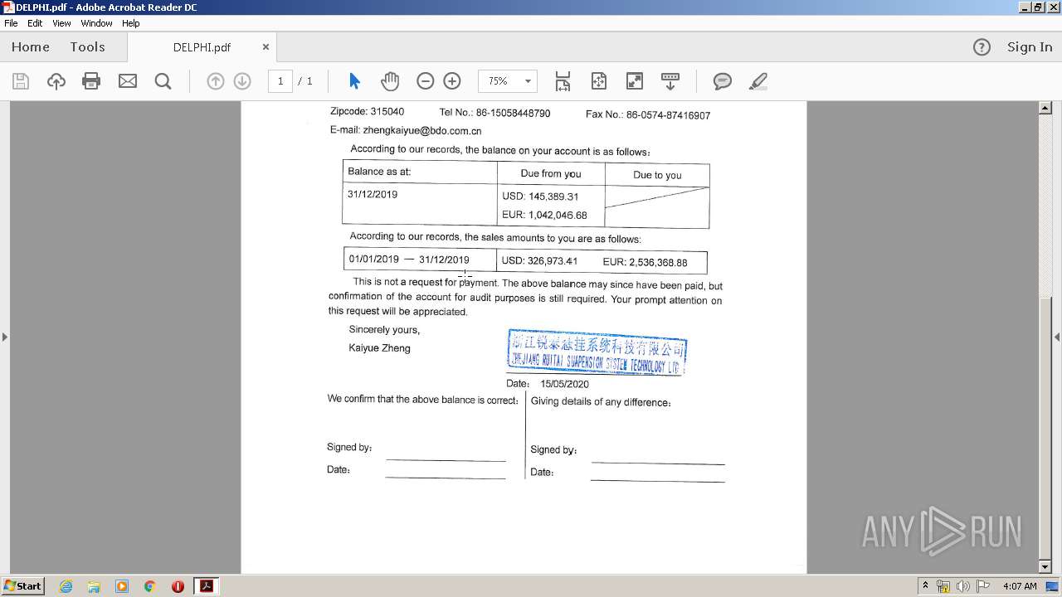Open the Help question mark

(982, 47)
